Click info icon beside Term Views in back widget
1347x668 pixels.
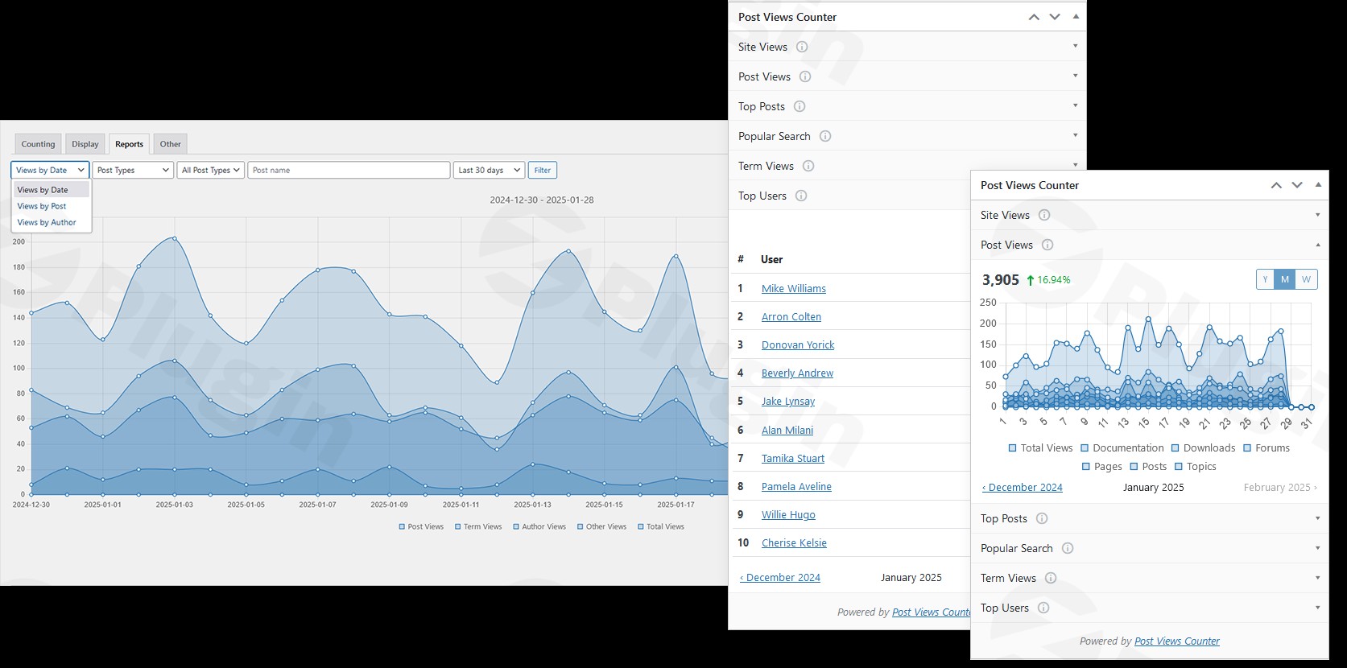(808, 166)
